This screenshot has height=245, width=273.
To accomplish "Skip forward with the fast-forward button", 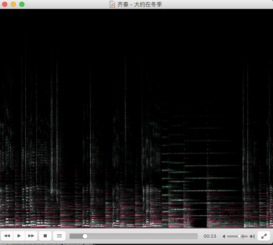I will click(31, 236).
